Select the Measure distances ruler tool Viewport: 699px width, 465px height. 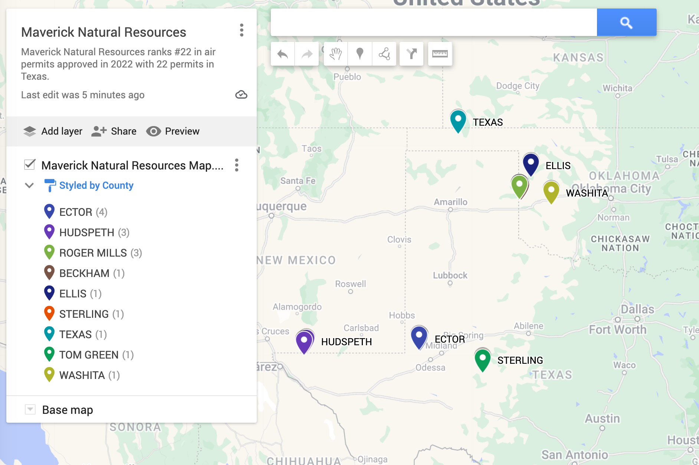pos(440,54)
